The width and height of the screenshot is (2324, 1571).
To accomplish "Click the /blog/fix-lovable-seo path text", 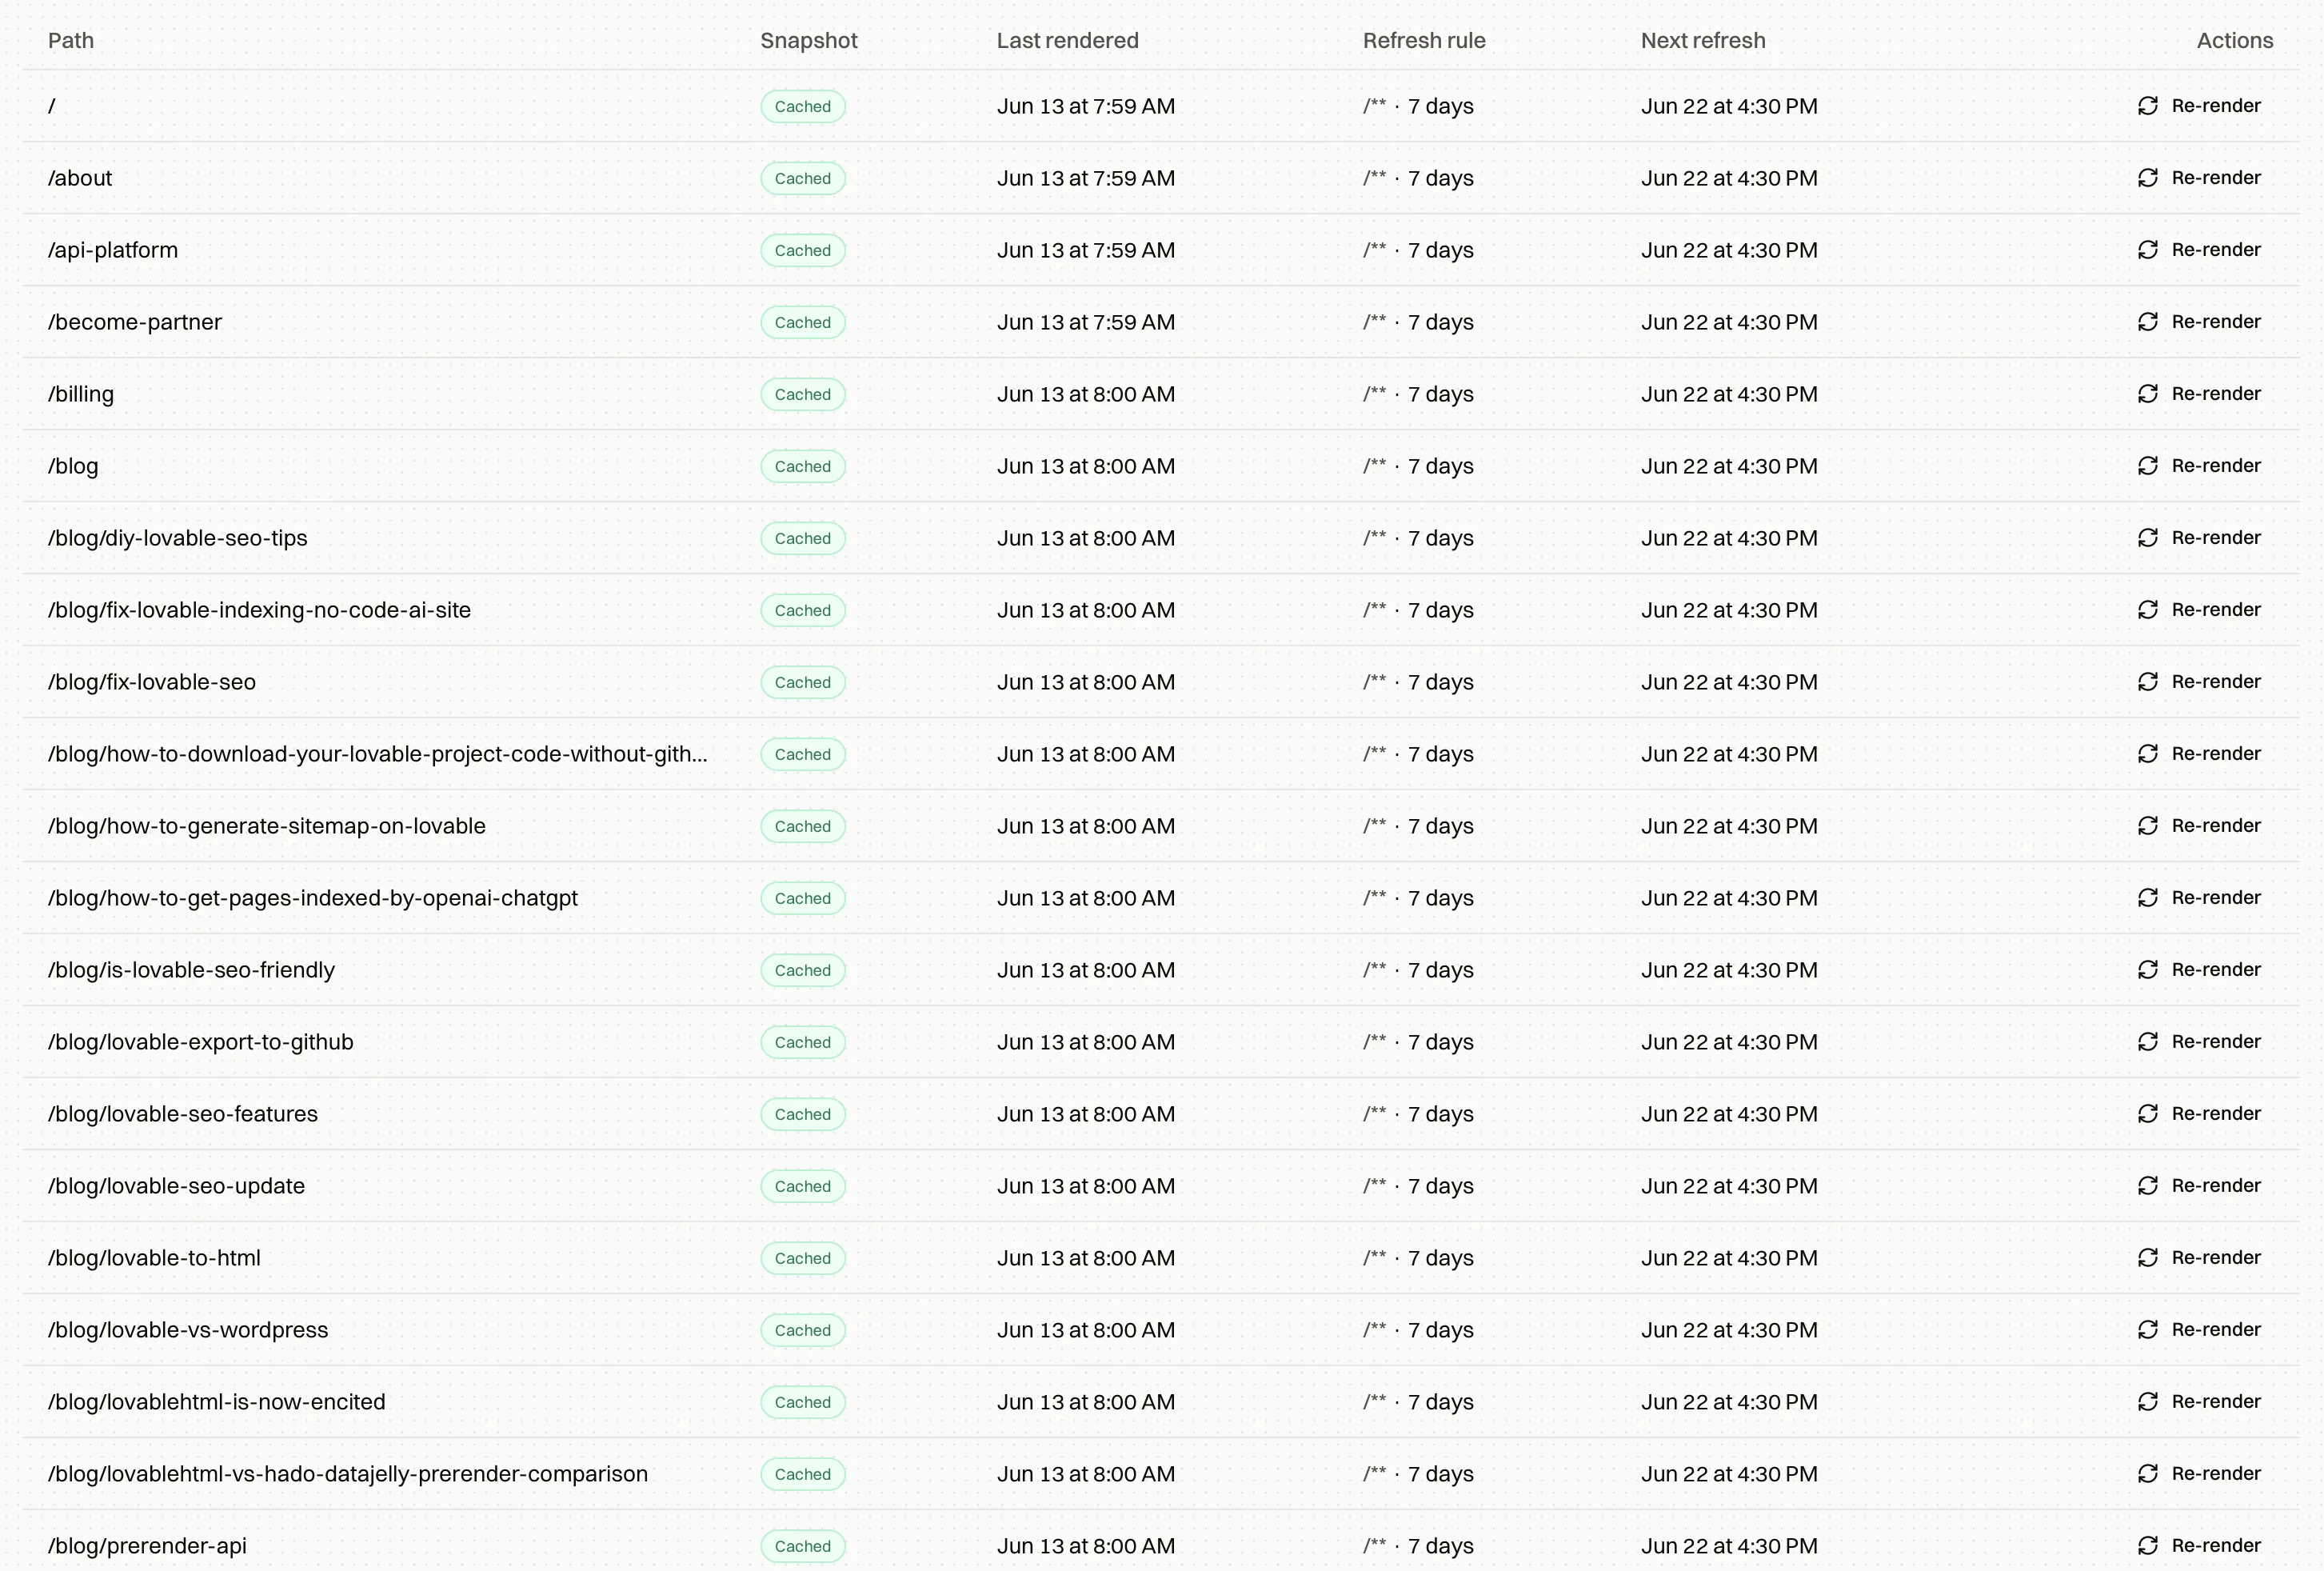I will tap(152, 682).
